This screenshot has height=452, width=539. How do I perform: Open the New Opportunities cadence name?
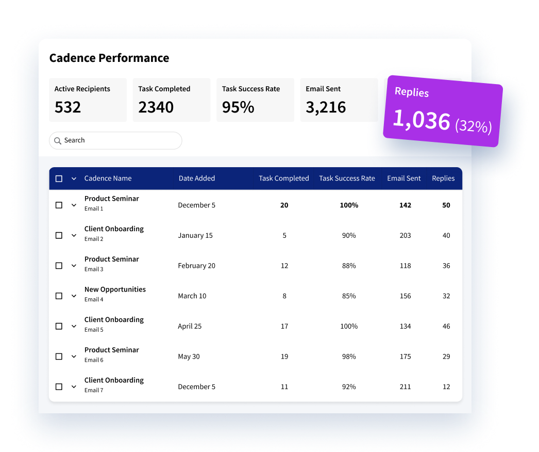tap(115, 289)
